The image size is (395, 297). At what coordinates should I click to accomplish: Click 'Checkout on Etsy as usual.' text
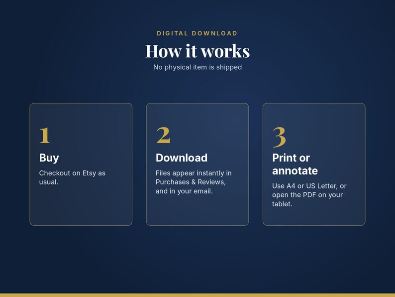tap(72, 177)
